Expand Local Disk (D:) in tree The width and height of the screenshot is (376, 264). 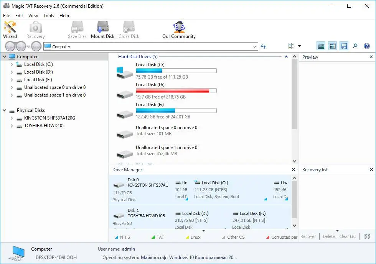click(x=12, y=72)
